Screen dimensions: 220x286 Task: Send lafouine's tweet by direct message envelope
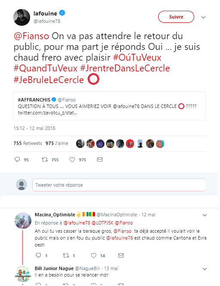pyautogui.click(x=100, y=160)
